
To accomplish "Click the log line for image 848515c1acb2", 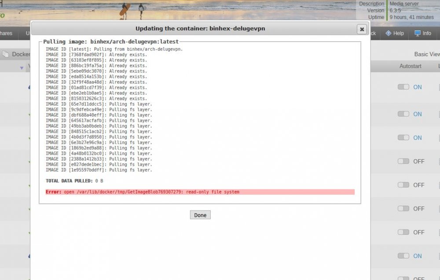I will tap(99, 131).
